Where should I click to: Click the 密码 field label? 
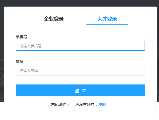pyautogui.click(x=20, y=62)
